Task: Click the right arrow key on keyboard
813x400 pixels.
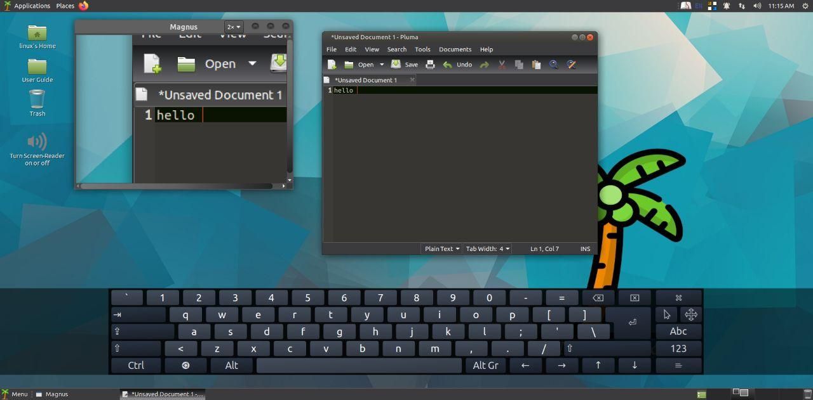Action: point(561,365)
